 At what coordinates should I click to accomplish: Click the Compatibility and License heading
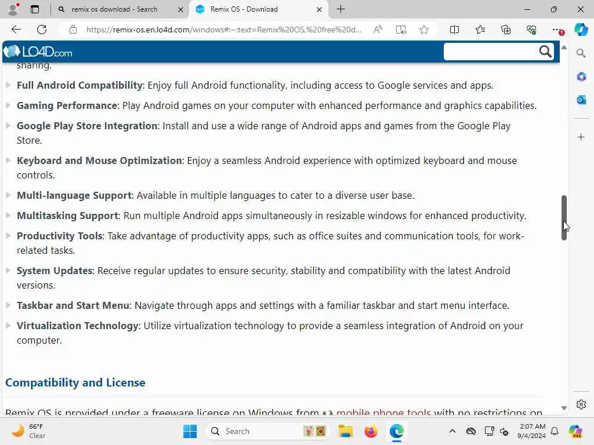click(75, 382)
